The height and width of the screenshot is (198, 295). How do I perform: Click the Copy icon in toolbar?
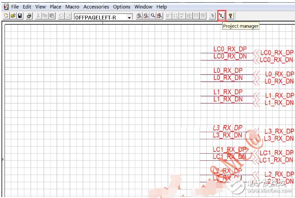click(x=45, y=16)
